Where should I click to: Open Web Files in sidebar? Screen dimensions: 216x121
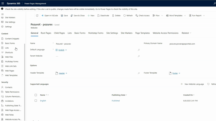point(9,57)
